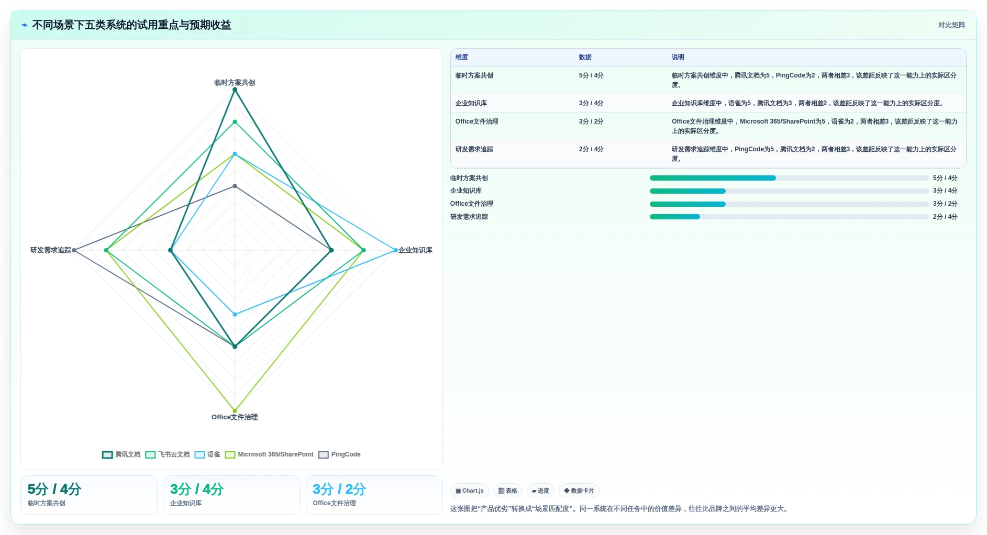This screenshot has width=987, height=535.
Task: Click the 维度 column header
Action: [462, 57]
